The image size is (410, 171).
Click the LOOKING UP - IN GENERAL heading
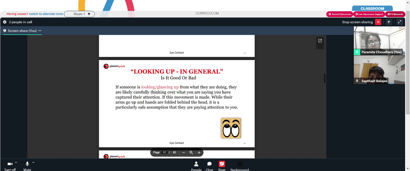click(177, 71)
